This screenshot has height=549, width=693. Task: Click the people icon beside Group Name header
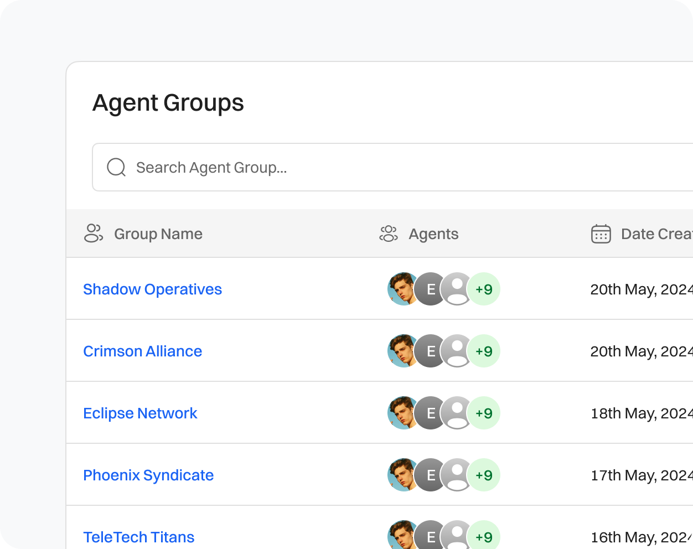(x=93, y=234)
